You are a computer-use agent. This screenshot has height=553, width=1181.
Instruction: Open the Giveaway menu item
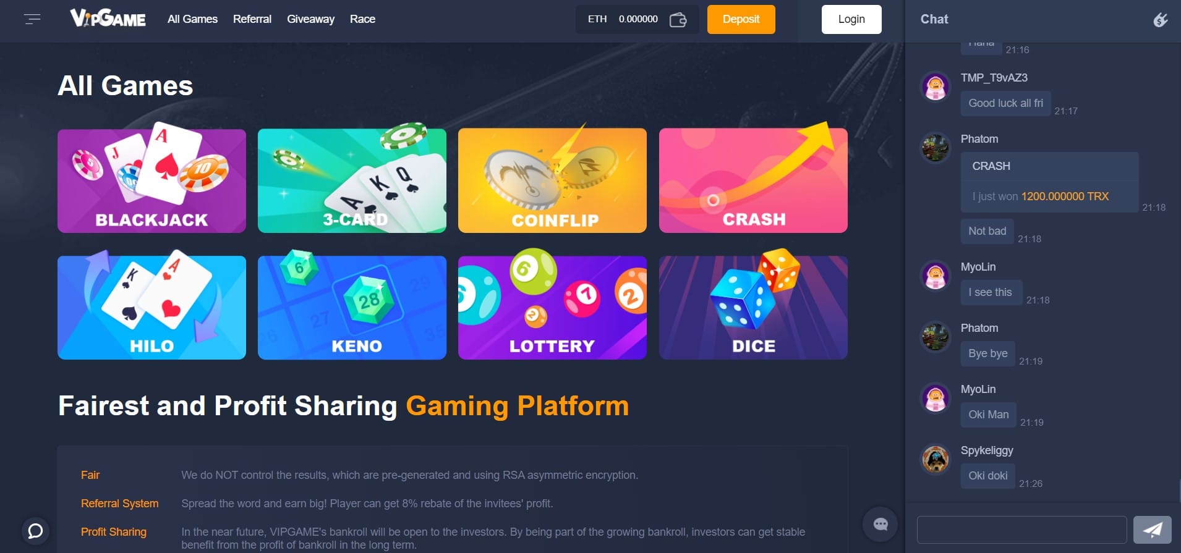pos(310,19)
